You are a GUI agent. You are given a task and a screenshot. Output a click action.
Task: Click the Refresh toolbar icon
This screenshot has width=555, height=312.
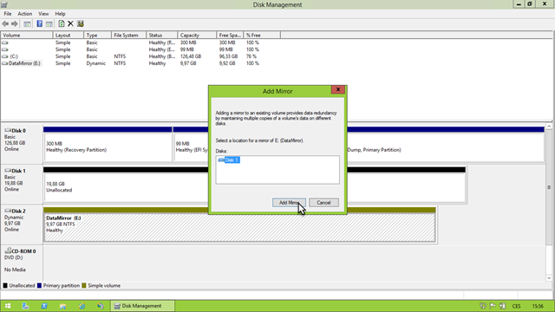coord(62,23)
